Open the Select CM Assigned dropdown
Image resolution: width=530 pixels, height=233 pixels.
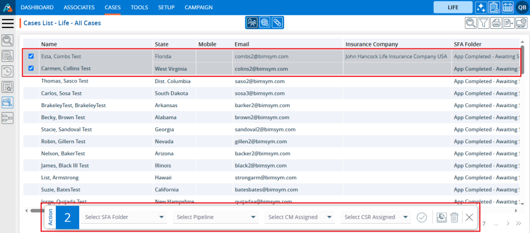[x=300, y=217]
